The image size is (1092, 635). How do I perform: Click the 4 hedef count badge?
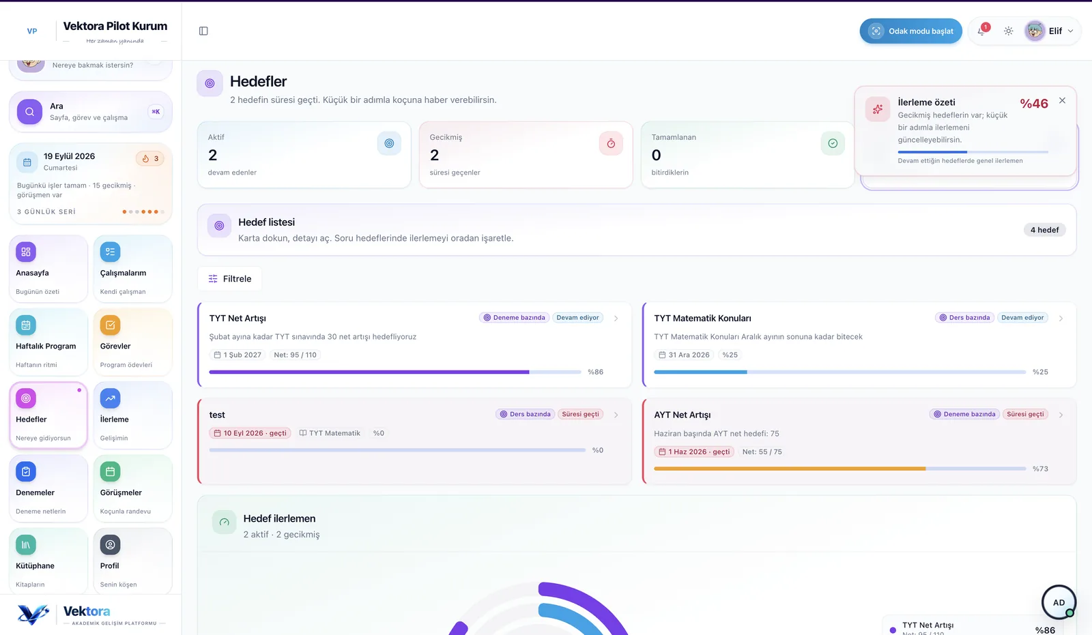[x=1044, y=230]
